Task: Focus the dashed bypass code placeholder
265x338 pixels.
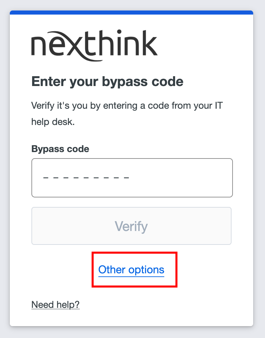Action: [x=86, y=178]
